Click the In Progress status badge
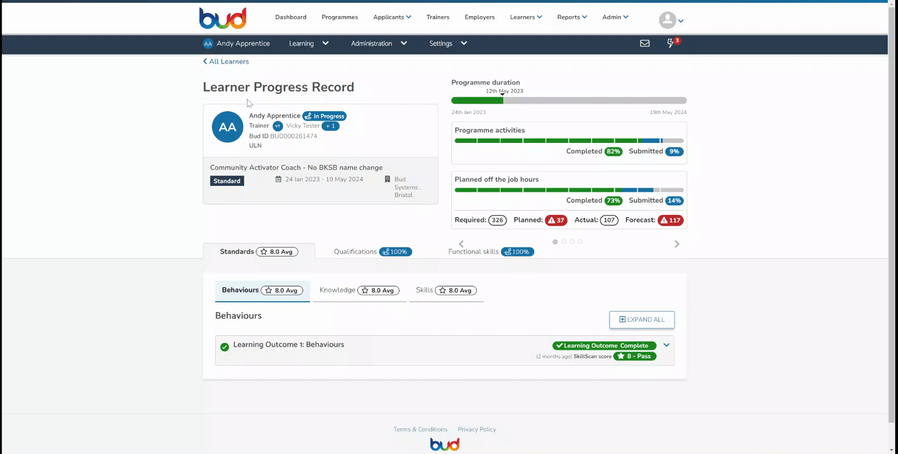 coord(325,116)
